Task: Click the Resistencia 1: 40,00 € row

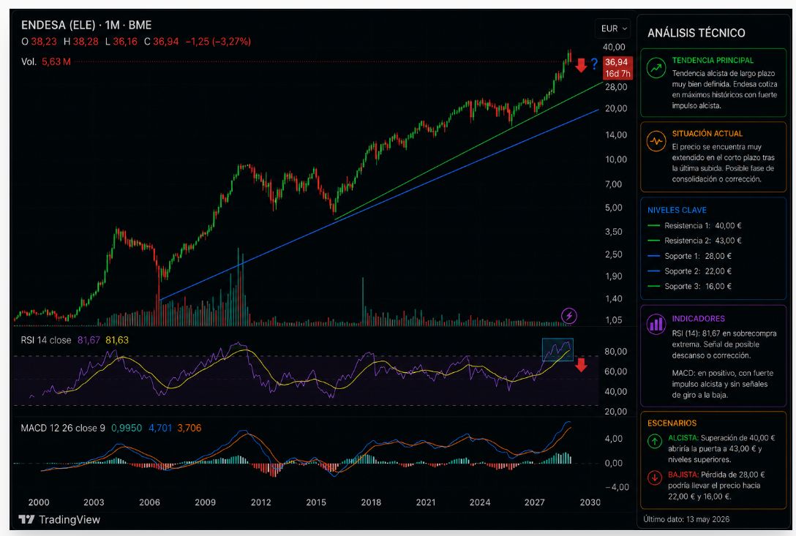Action: click(x=694, y=225)
